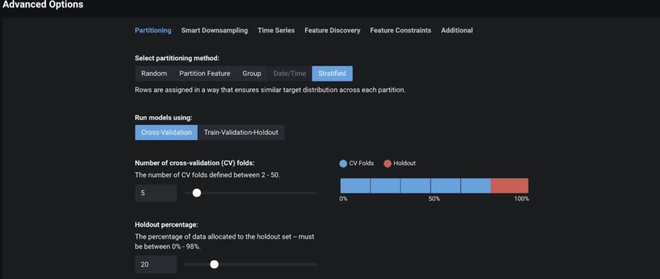Screen dimensions: 660x279
Task: Go to Feature Discovery tab
Action: click(332, 30)
